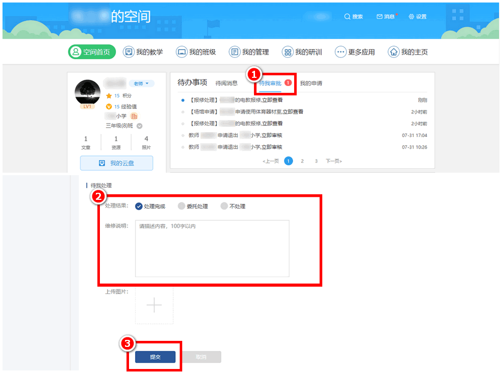The image size is (502, 373).
Task: Expand the 老师 role dropdown
Action: click(142, 83)
